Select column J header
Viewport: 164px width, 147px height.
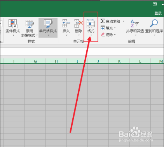coord(98,61)
